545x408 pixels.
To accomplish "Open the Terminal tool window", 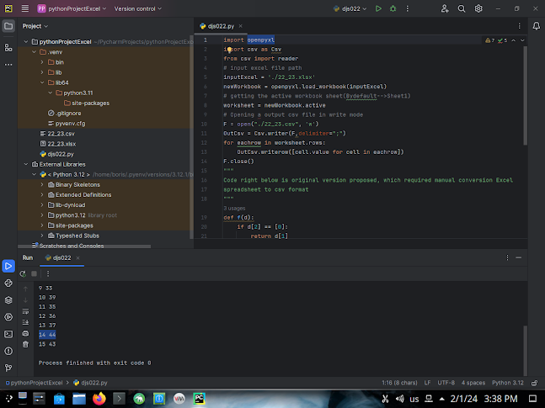I will (x=8, y=334).
